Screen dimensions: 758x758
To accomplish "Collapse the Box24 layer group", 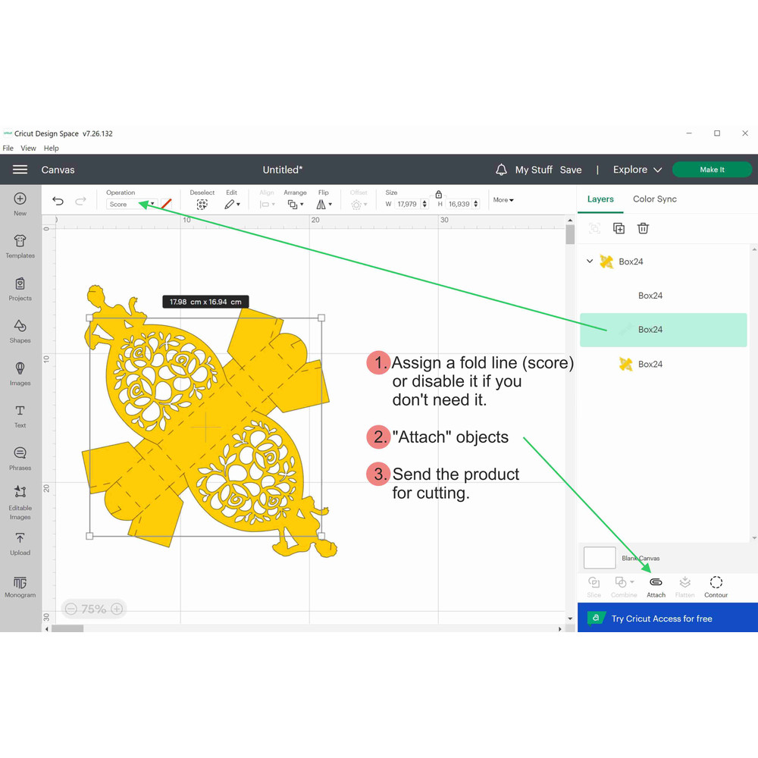I will coord(590,262).
